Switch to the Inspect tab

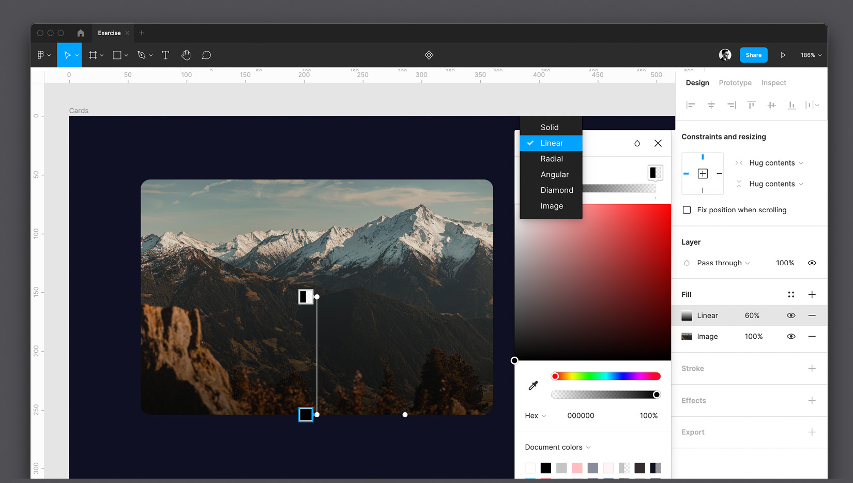[773, 83]
